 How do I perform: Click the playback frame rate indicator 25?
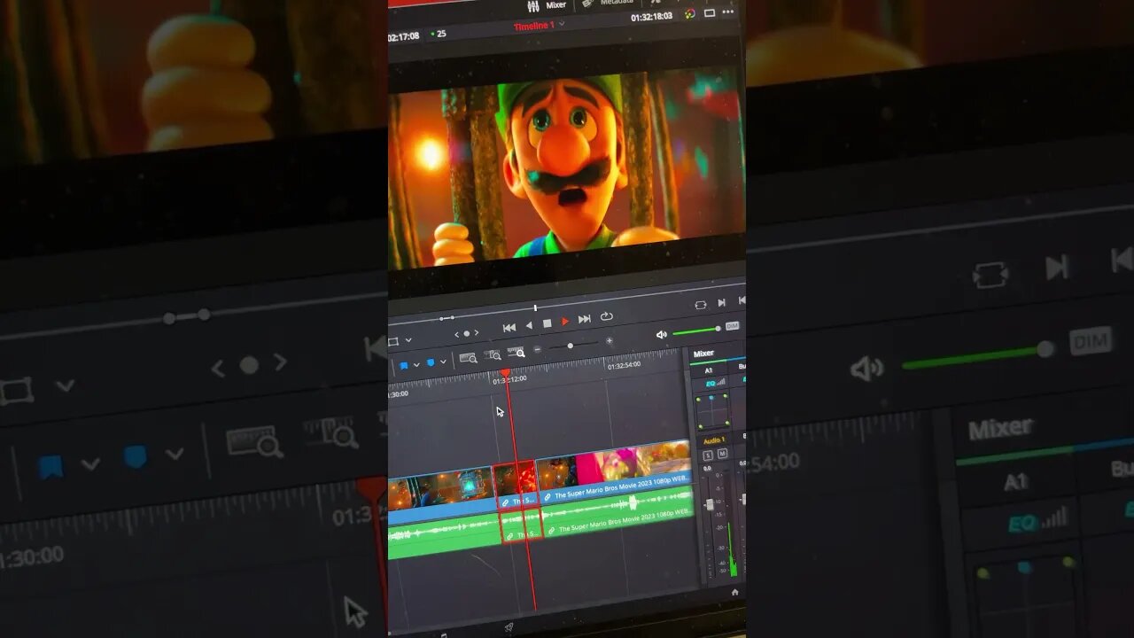click(441, 34)
